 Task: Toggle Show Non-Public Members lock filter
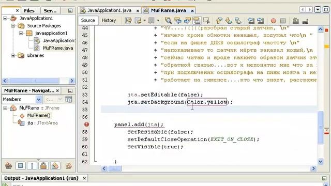tap(43, 166)
